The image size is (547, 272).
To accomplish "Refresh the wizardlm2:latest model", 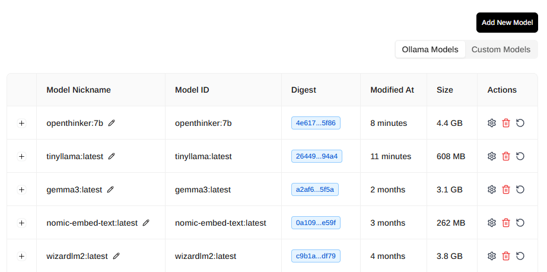I will point(520,256).
